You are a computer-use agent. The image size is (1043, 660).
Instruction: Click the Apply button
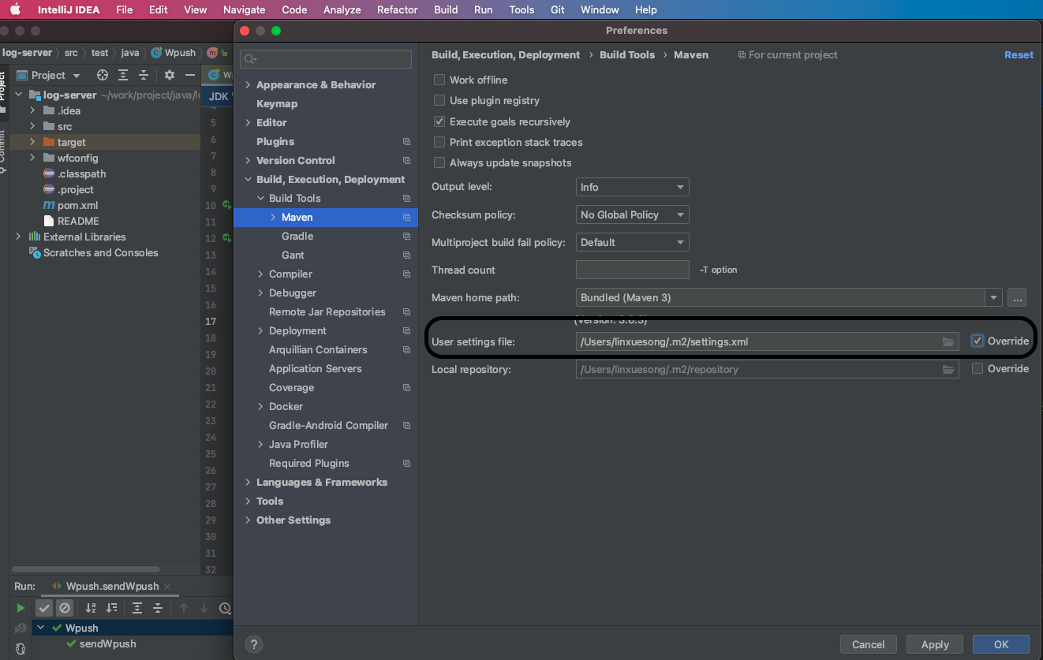coord(935,644)
